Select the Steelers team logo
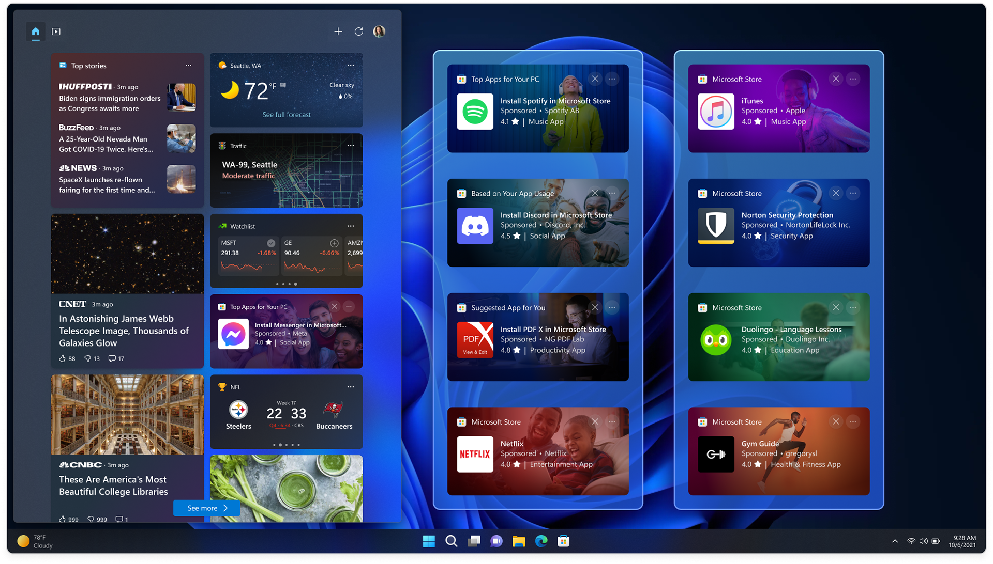993x564 pixels. [x=238, y=410]
